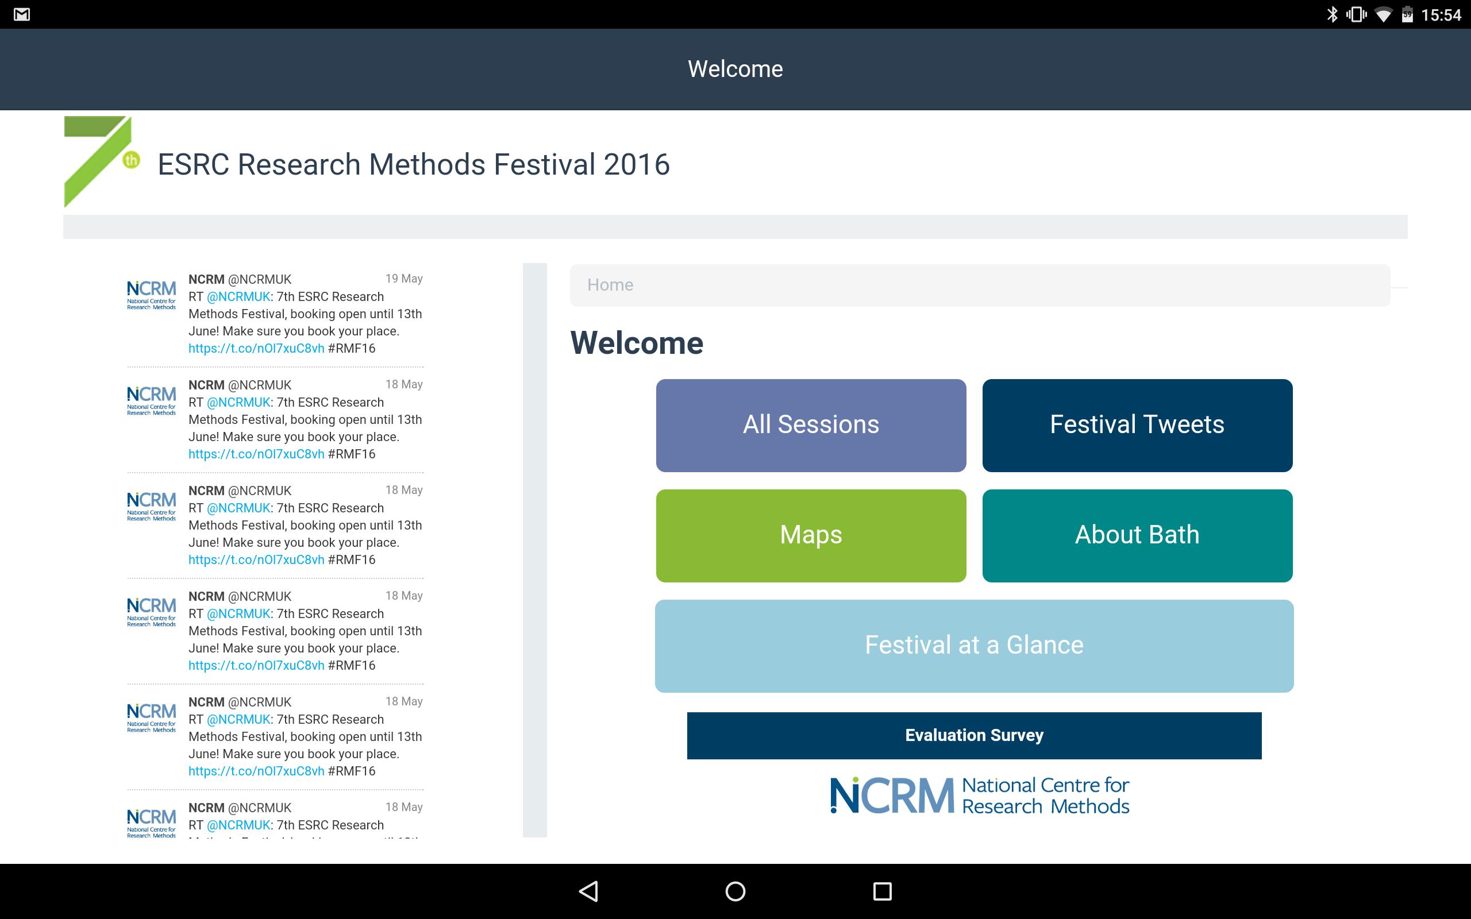This screenshot has width=1471, height=919.
Task: Launch the Evaluation Survey
Action: (974, 735)
